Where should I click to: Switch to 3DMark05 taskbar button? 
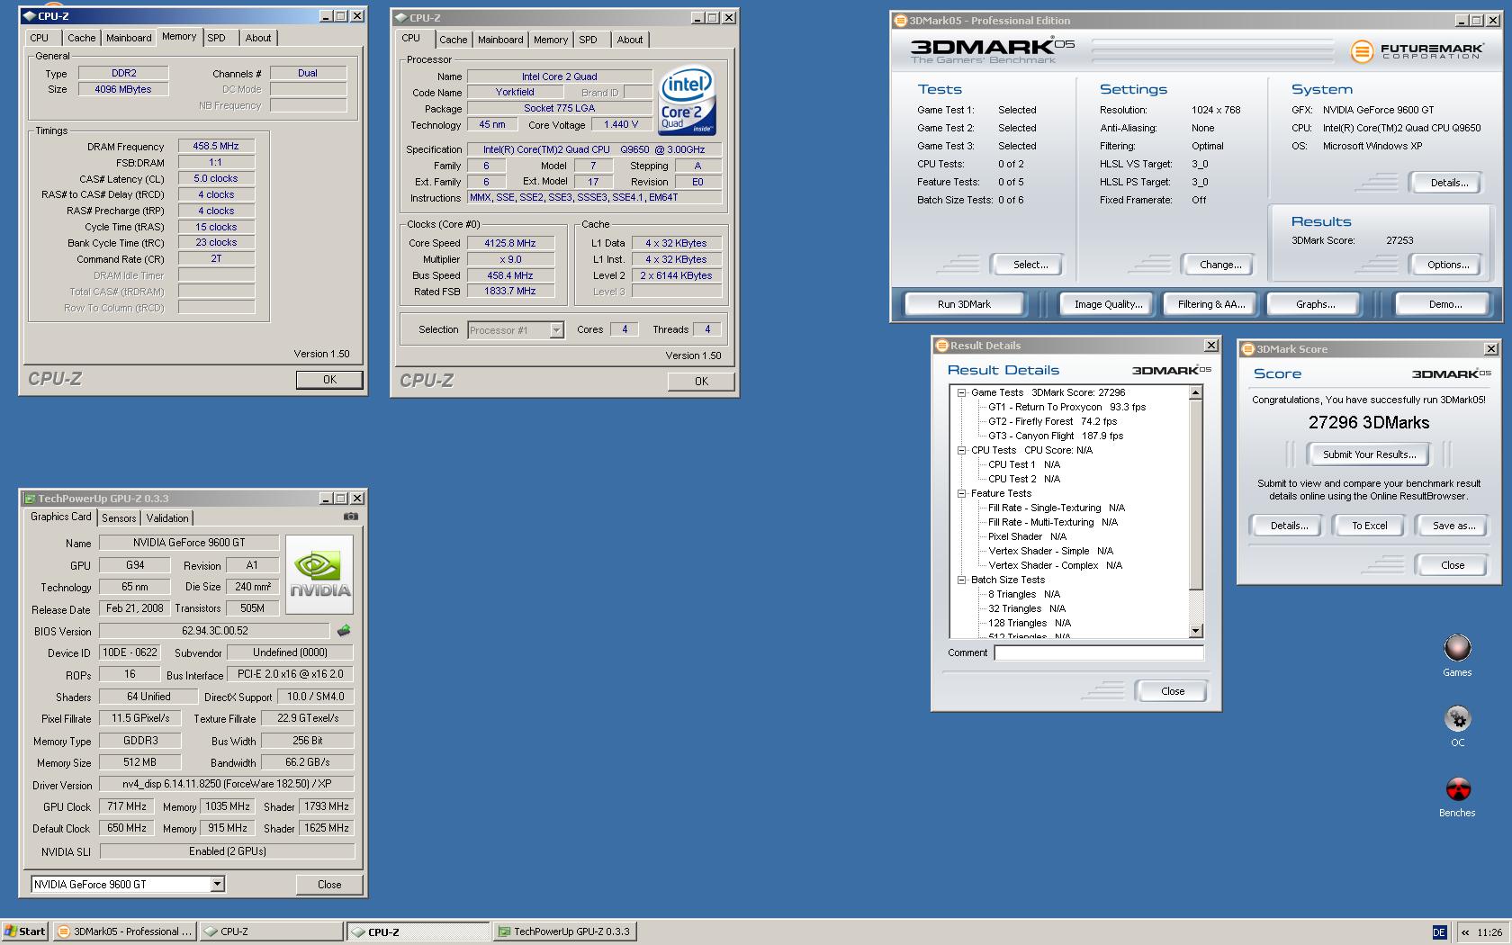pos(124,931)
